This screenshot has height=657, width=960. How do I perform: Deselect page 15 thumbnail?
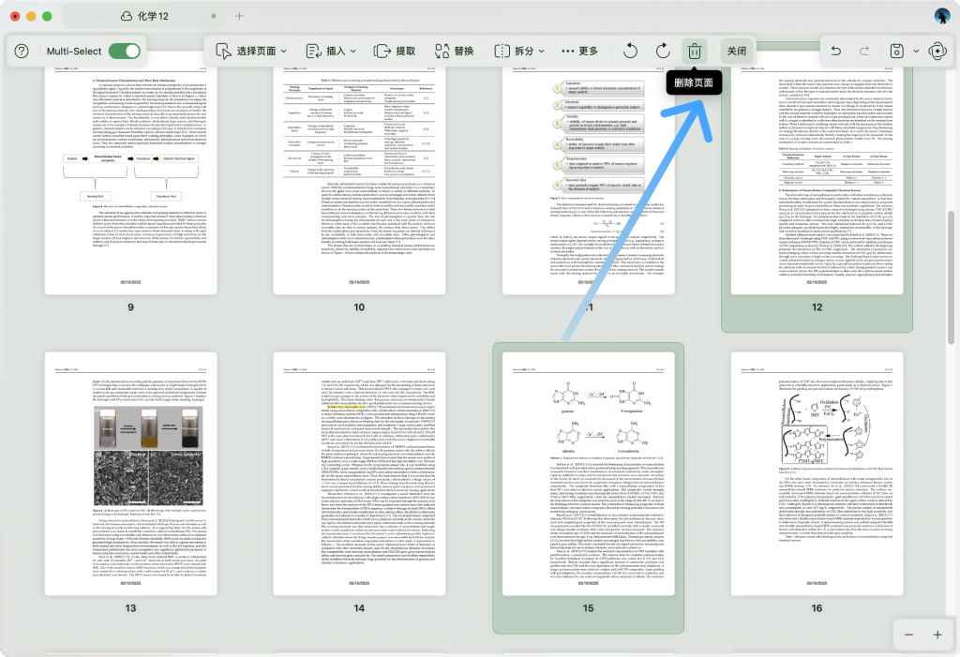coord(589,473)
